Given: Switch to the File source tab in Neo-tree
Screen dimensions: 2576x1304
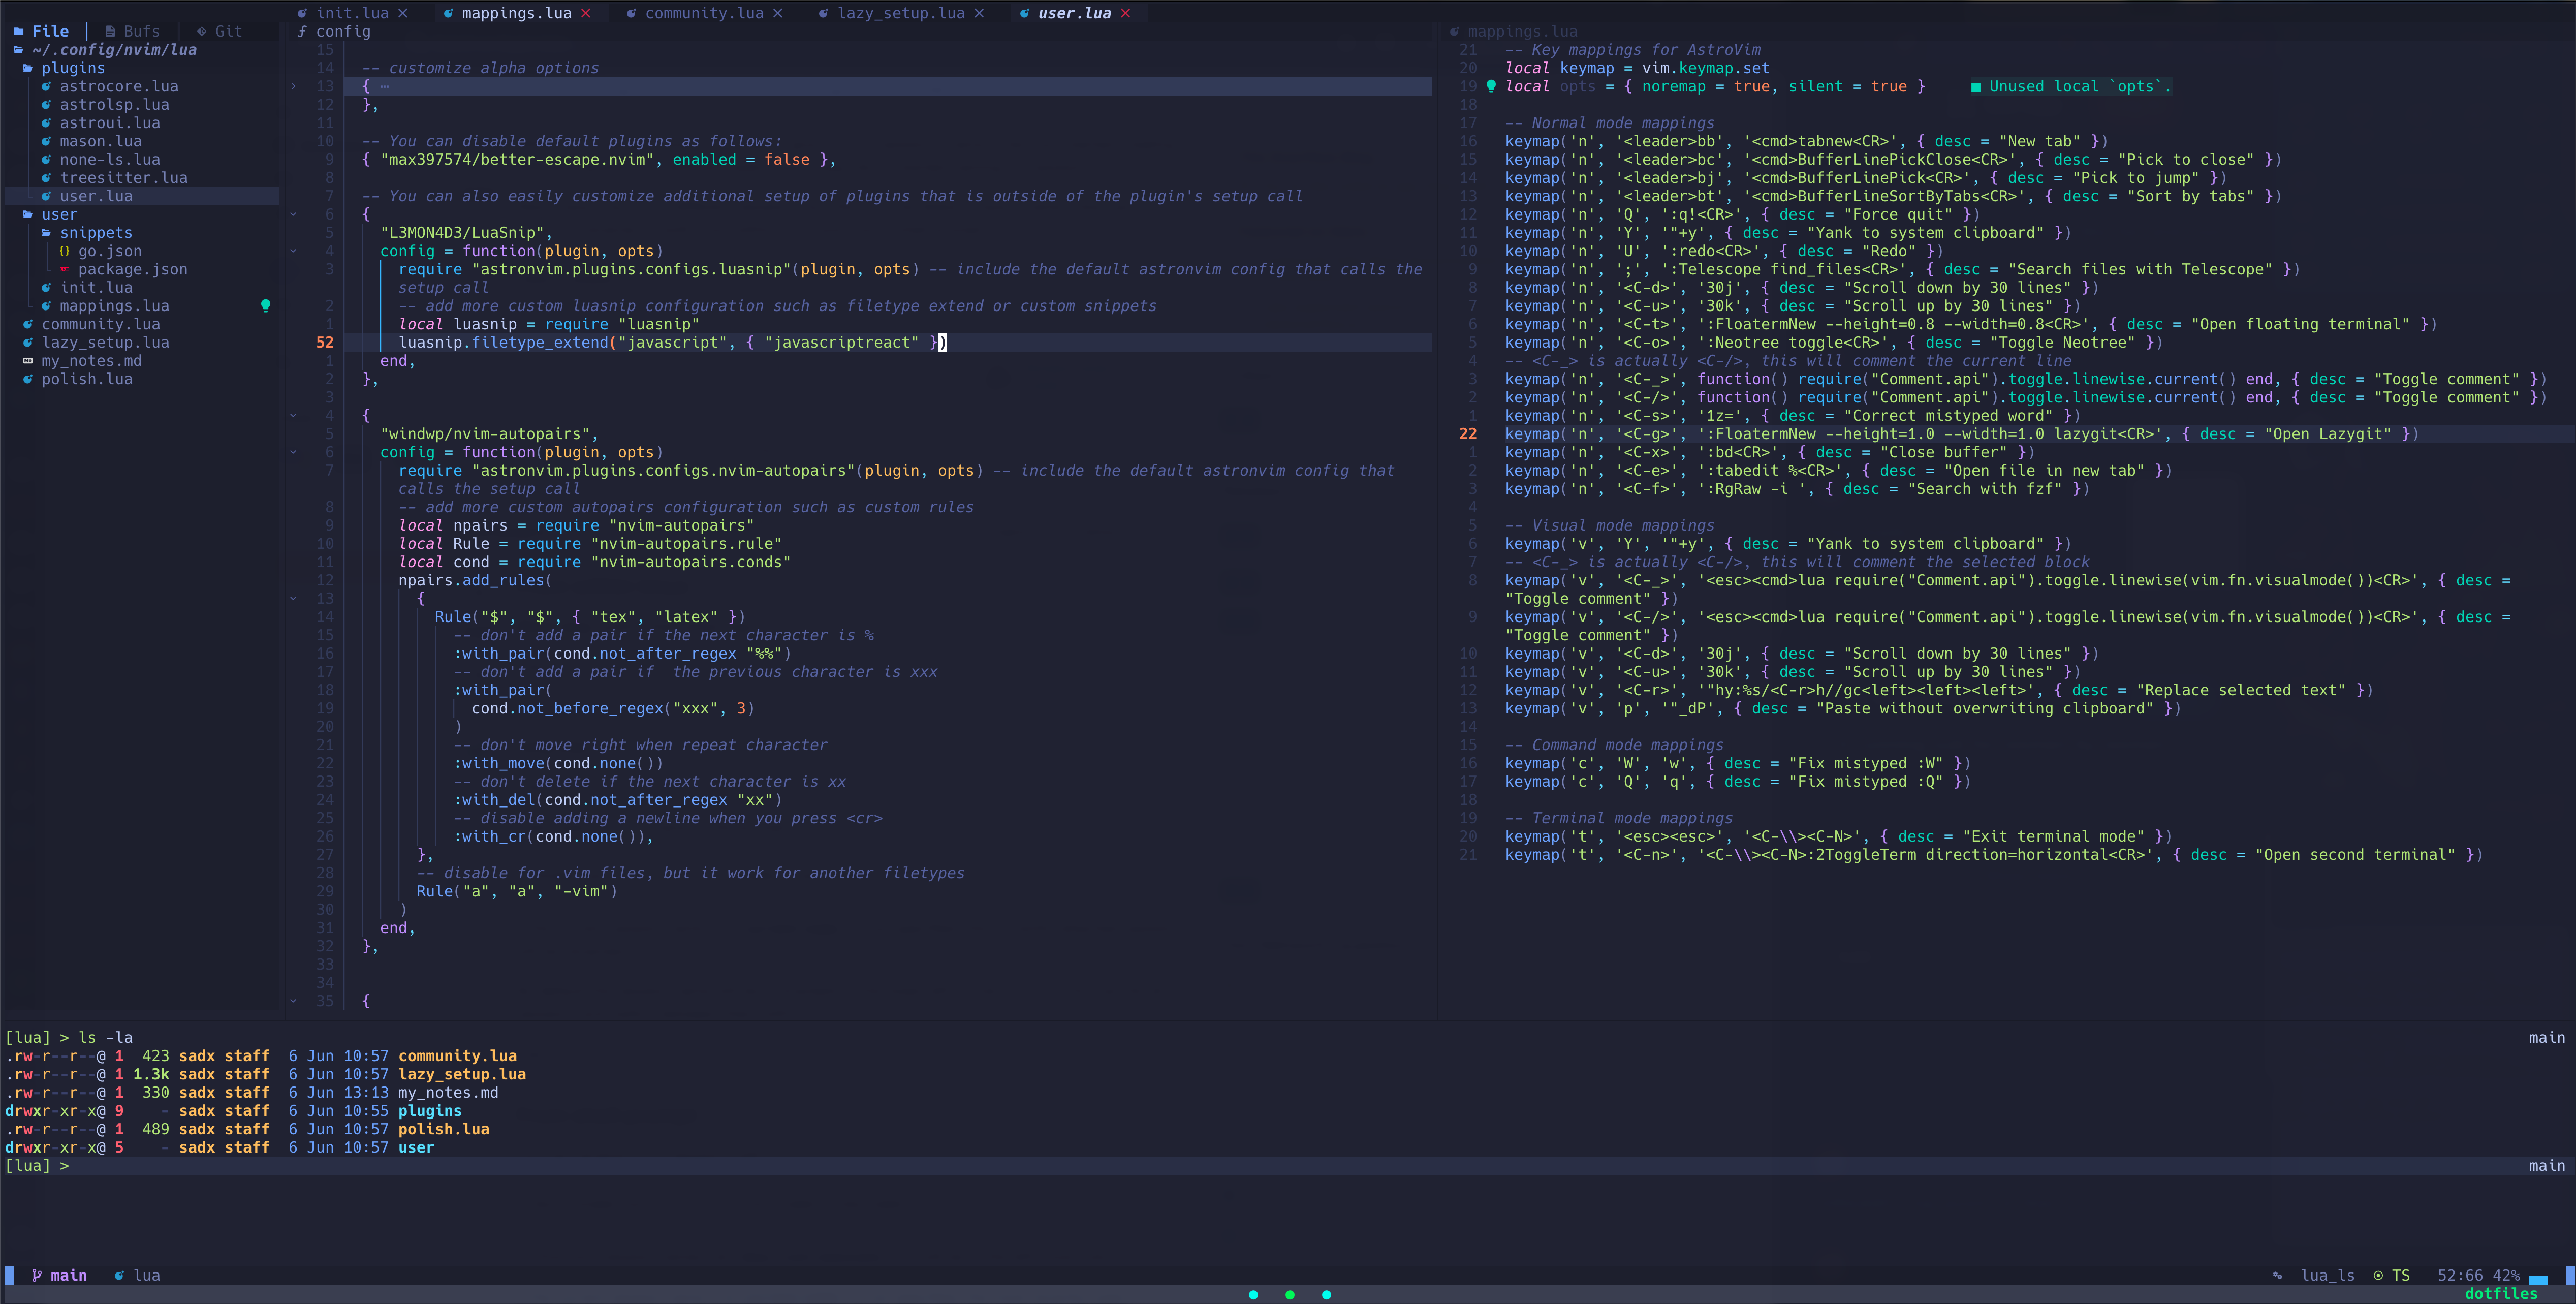Looking at the screenshot, I should (42, 32).
